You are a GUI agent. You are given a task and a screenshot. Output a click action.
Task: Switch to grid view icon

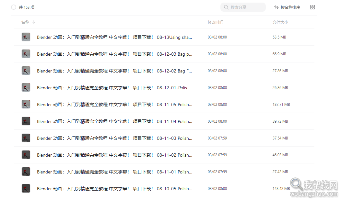(312, 7)
